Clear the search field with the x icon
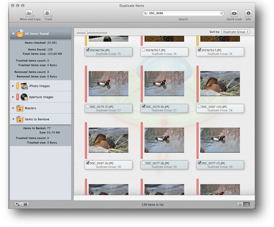 (x=221, y=14)
